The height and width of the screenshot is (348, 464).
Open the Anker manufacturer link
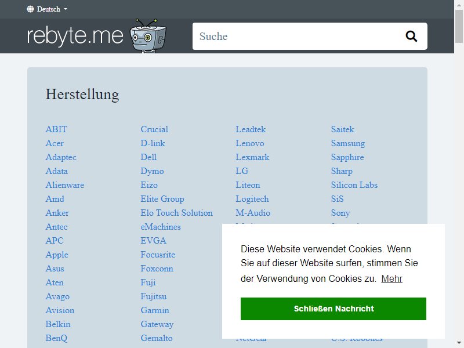pos(57,213)
